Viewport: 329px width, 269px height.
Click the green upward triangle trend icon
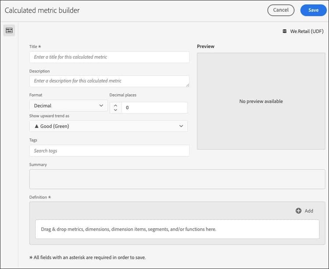click(x=36, y=126)
